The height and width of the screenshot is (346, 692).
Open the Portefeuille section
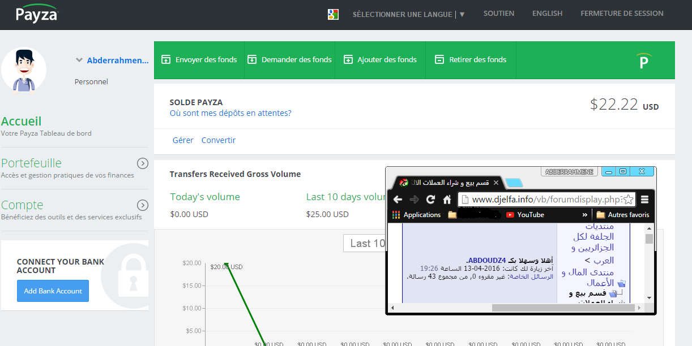(x=31, y=163)
